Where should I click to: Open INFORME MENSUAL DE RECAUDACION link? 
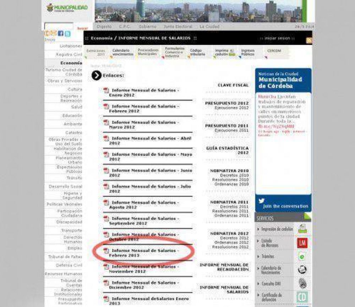224,267
